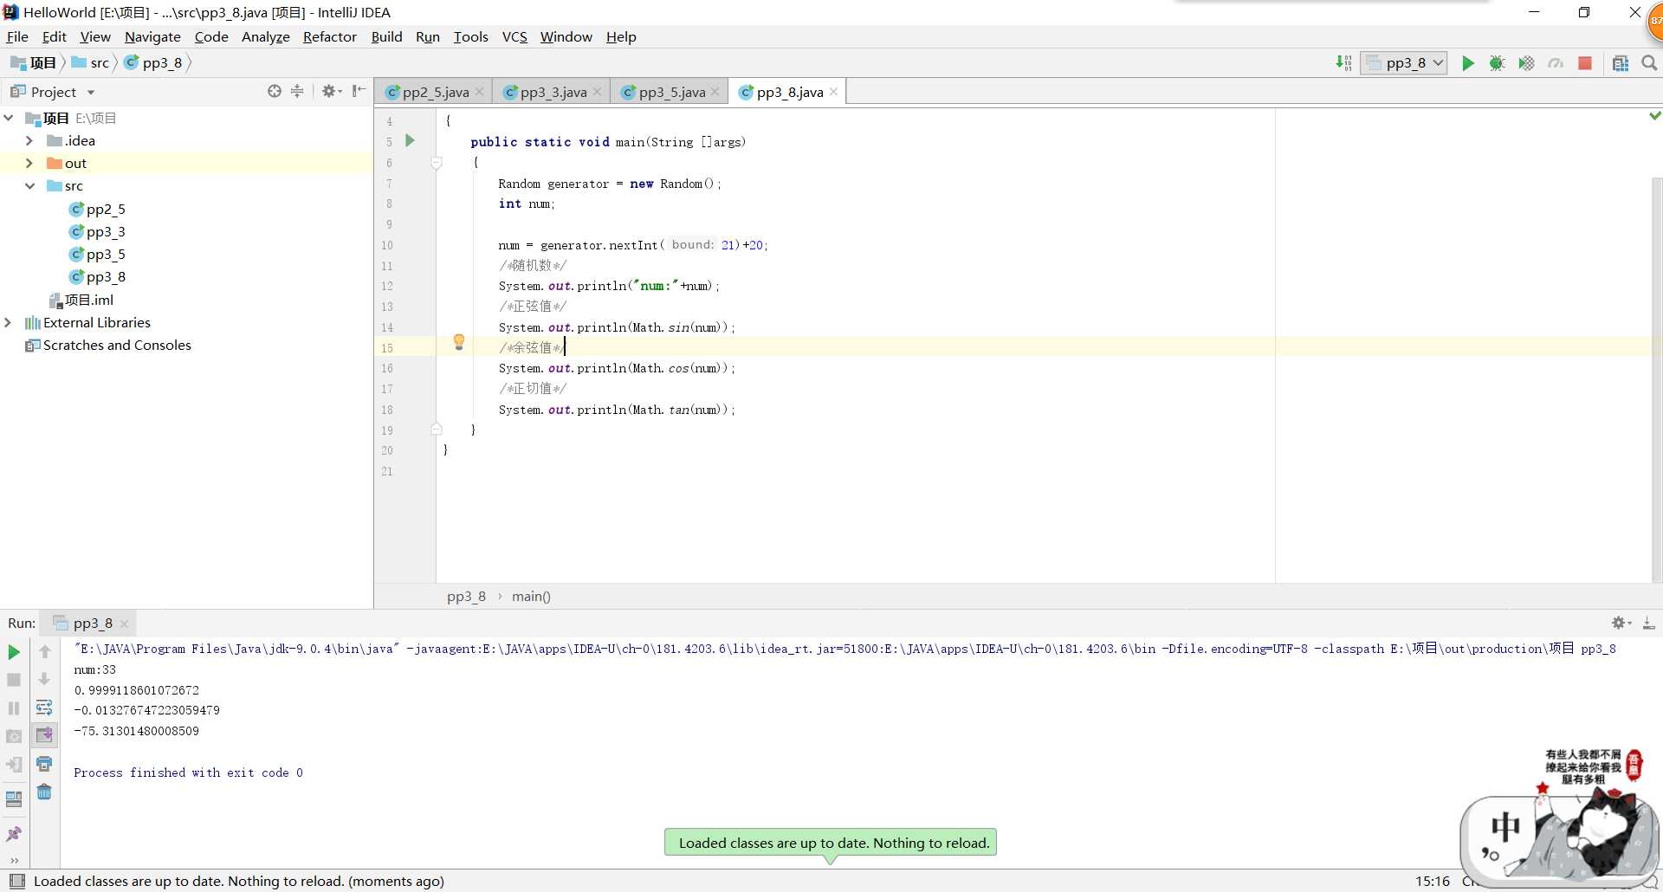
Task: Collapse all in Project panel
Action: pos(297,91)
